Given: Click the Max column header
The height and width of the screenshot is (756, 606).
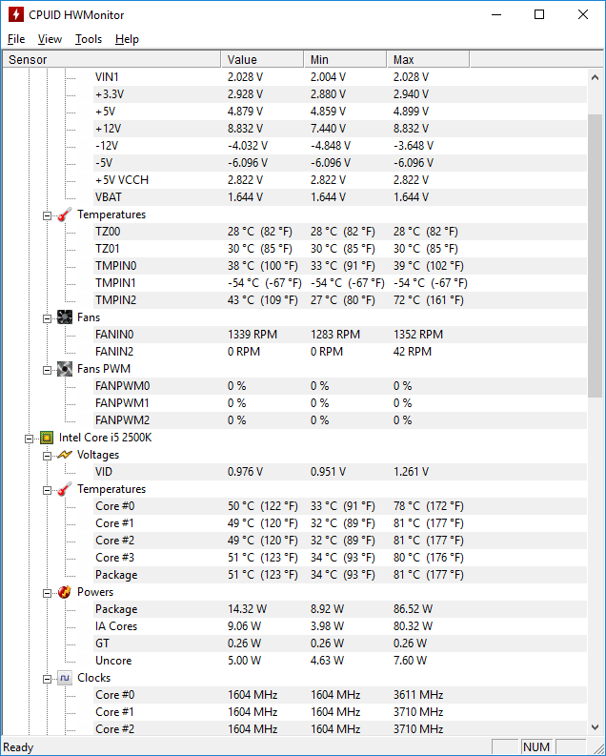Looking at the screenshot, I should pyautogui.click(x=428, y=59).
